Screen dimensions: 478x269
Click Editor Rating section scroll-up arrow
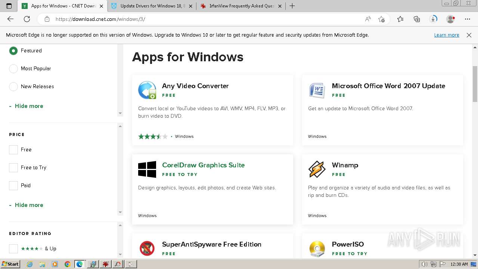click(x=120, y=225)
